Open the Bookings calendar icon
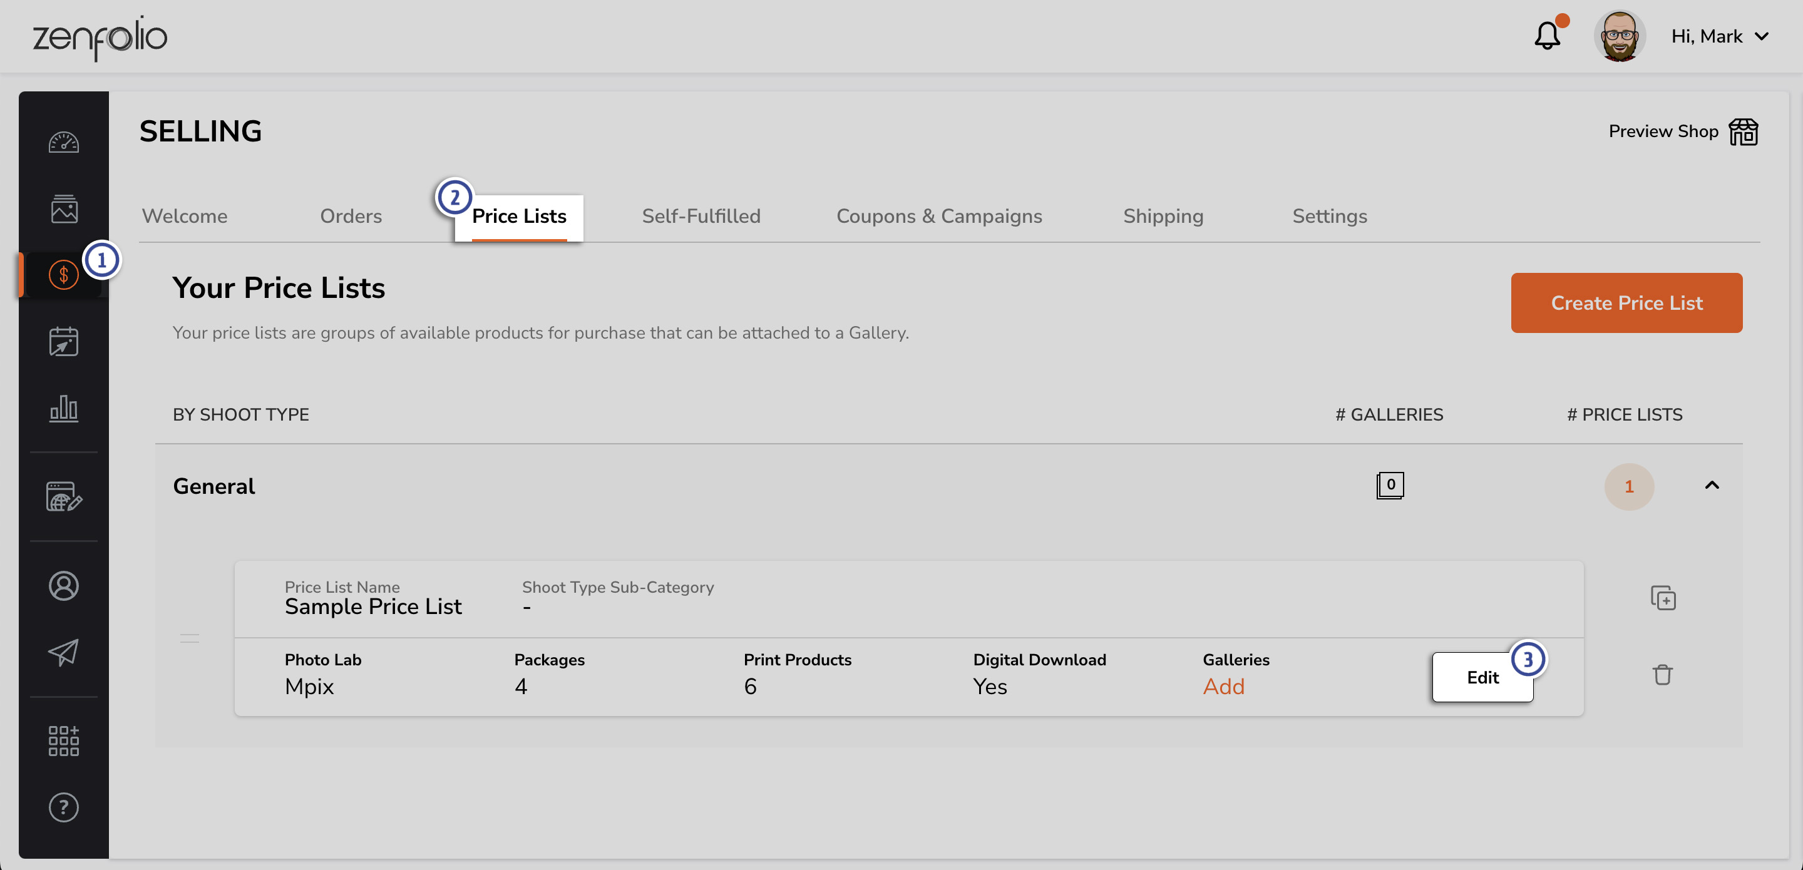This screenshot has height=870, width=1803. (64, 342)
